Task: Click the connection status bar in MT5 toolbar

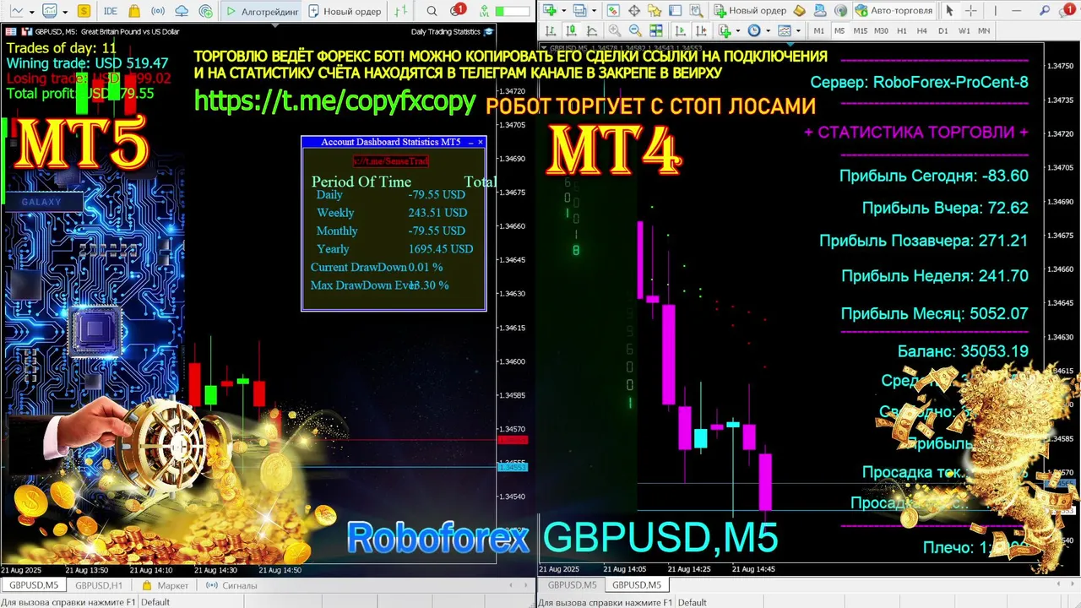Action: 513,11
